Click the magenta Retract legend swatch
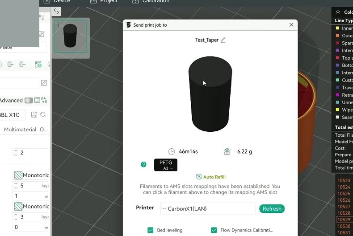The image size is (353, 236). pos(337,95)
